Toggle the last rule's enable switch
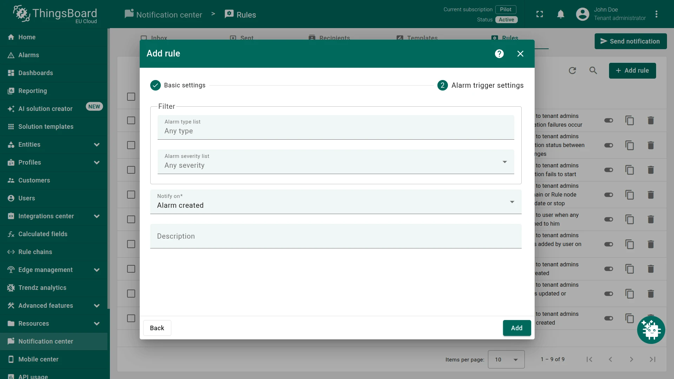Image resolution: width=674 pixels, height=379 pixels. pos(608,318)
